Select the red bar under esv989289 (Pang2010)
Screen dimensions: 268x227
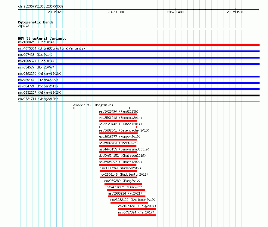click(x=123, y=184)
